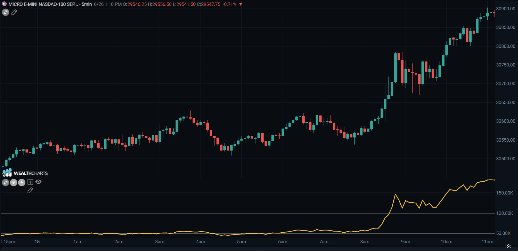This screenshot has height=251, width=518.
Task: Move the indicator panel down
Action: point(14,183)
